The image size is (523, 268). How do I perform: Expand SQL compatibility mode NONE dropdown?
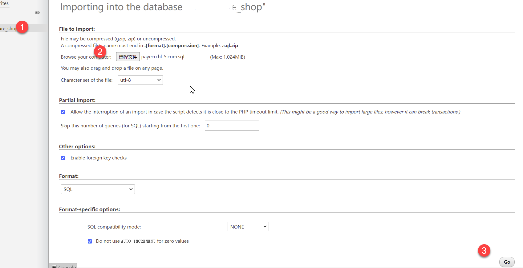point(248,227)
